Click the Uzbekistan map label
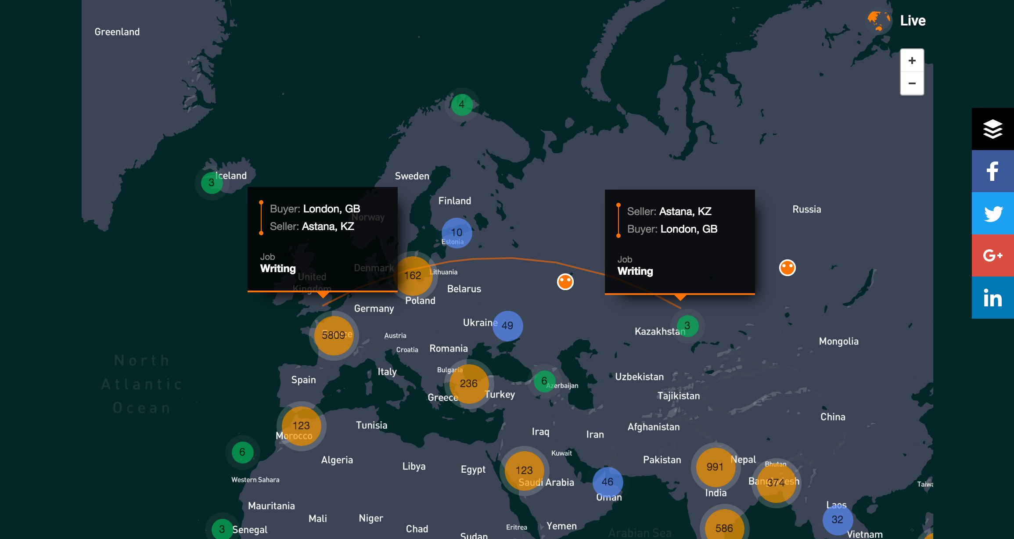 (x=640, y=377)
